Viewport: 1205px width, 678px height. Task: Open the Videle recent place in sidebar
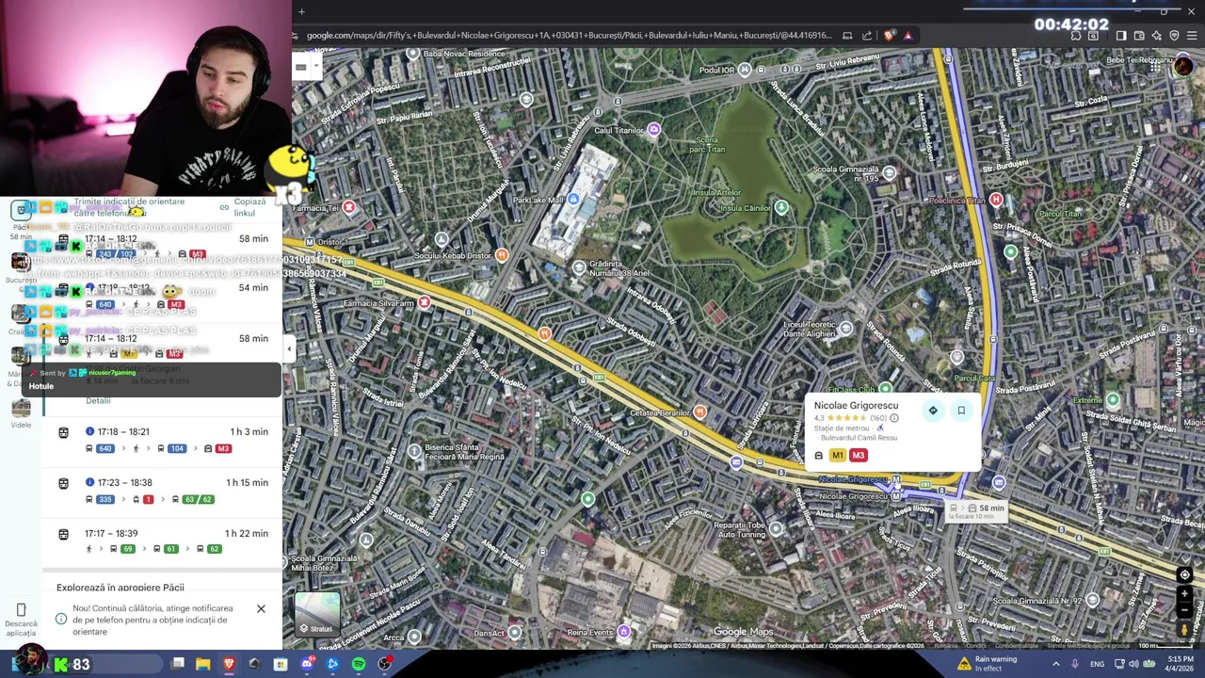pyautogui.click(x=21, y=413)
